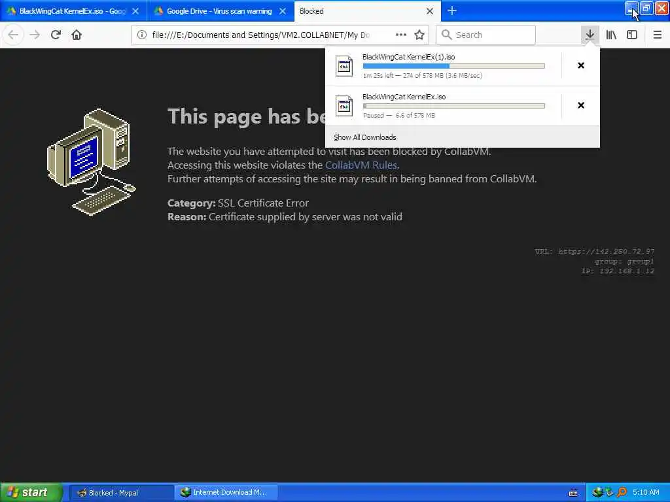The image size is (670, 502).
Task: Click paused KernelEx.iso progress bar
Action: [454, 105]
